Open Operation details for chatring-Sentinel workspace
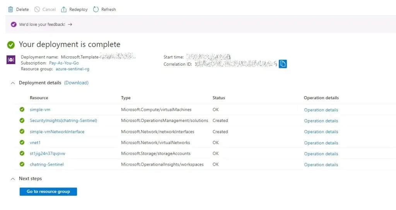The height and width of the screenshot is (210, 396). point(321,164)
